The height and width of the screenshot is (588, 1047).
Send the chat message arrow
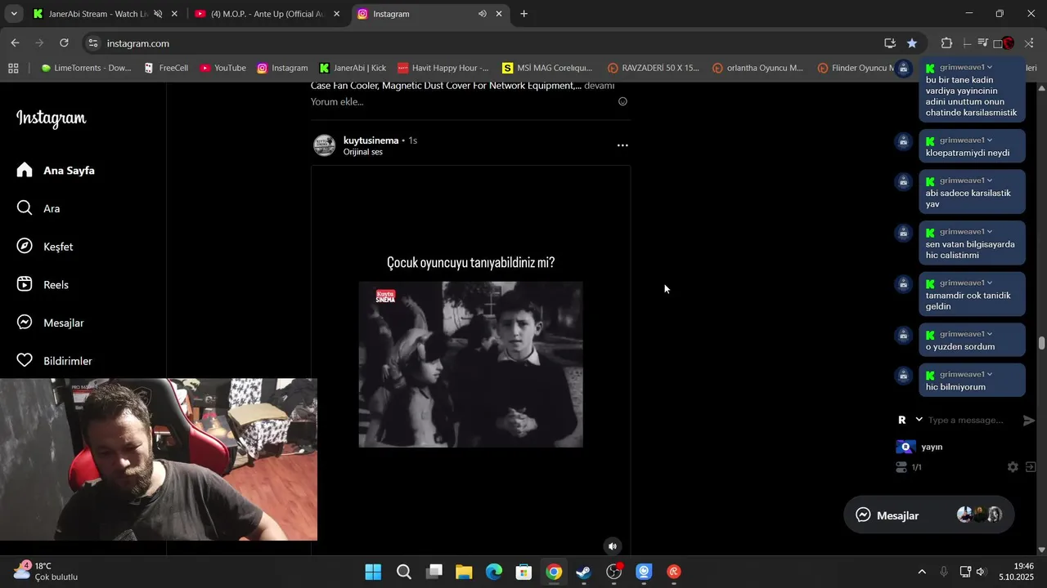point(1029,420)
